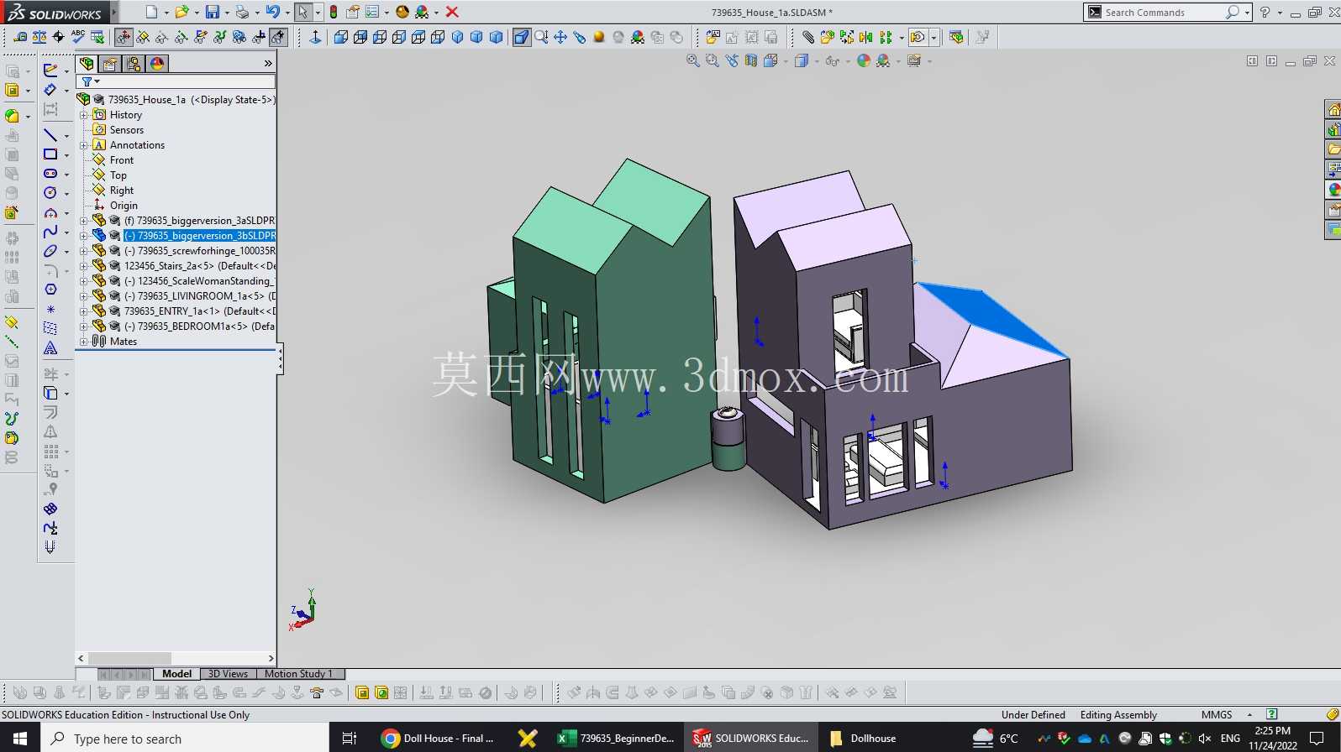Click the Normal To view icon
The width and height of the screenshot is (1341, 752).
[x=315, y=37]
